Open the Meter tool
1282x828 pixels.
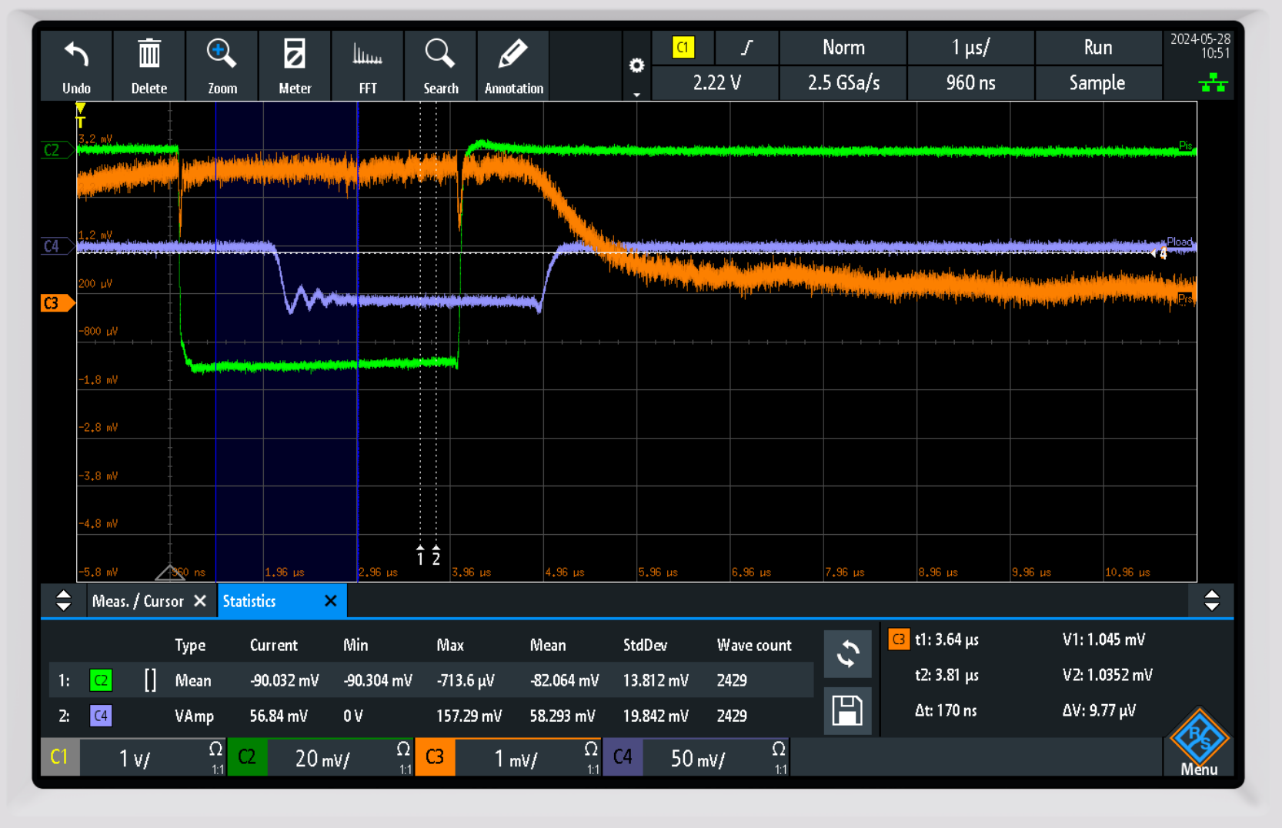[x=295, y=55]
